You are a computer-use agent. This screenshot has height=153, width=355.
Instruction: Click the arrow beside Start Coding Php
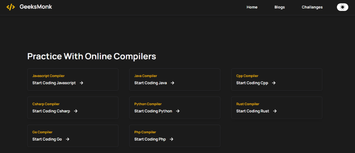tap(171, 139)
